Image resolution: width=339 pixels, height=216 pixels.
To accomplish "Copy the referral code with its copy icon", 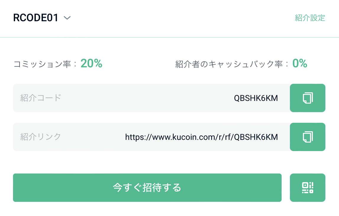I will (x=307, y=98).
